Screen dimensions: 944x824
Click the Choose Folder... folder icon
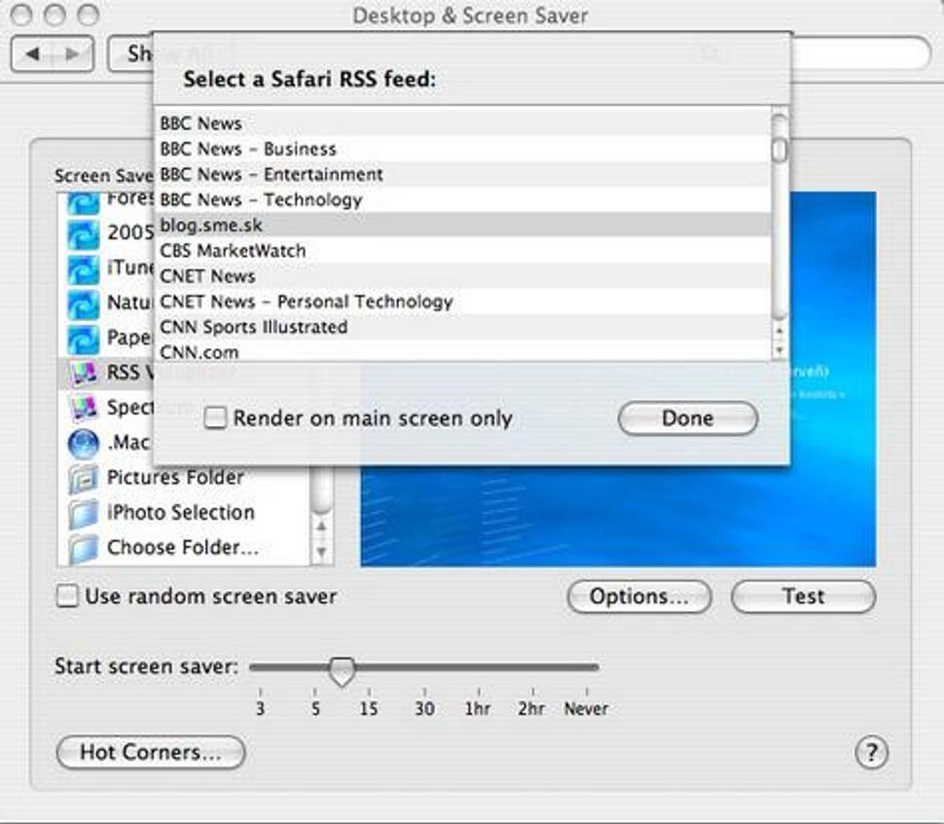coord(83,549)
